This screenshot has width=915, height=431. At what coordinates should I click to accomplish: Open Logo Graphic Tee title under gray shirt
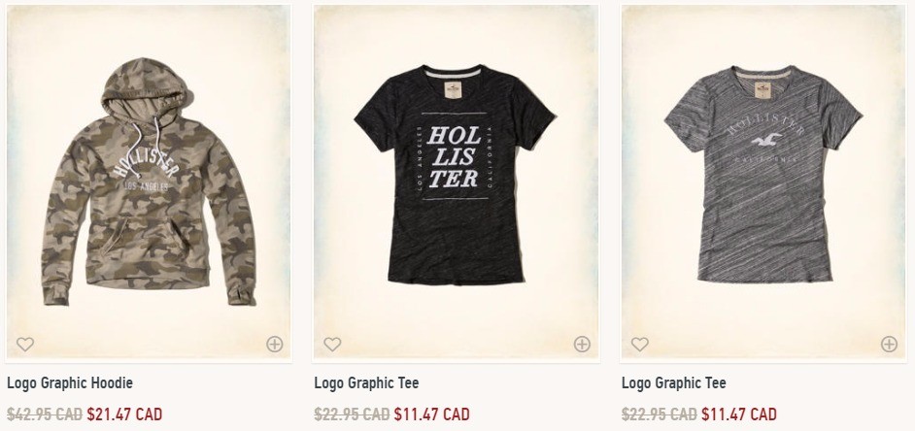[674, 383]
